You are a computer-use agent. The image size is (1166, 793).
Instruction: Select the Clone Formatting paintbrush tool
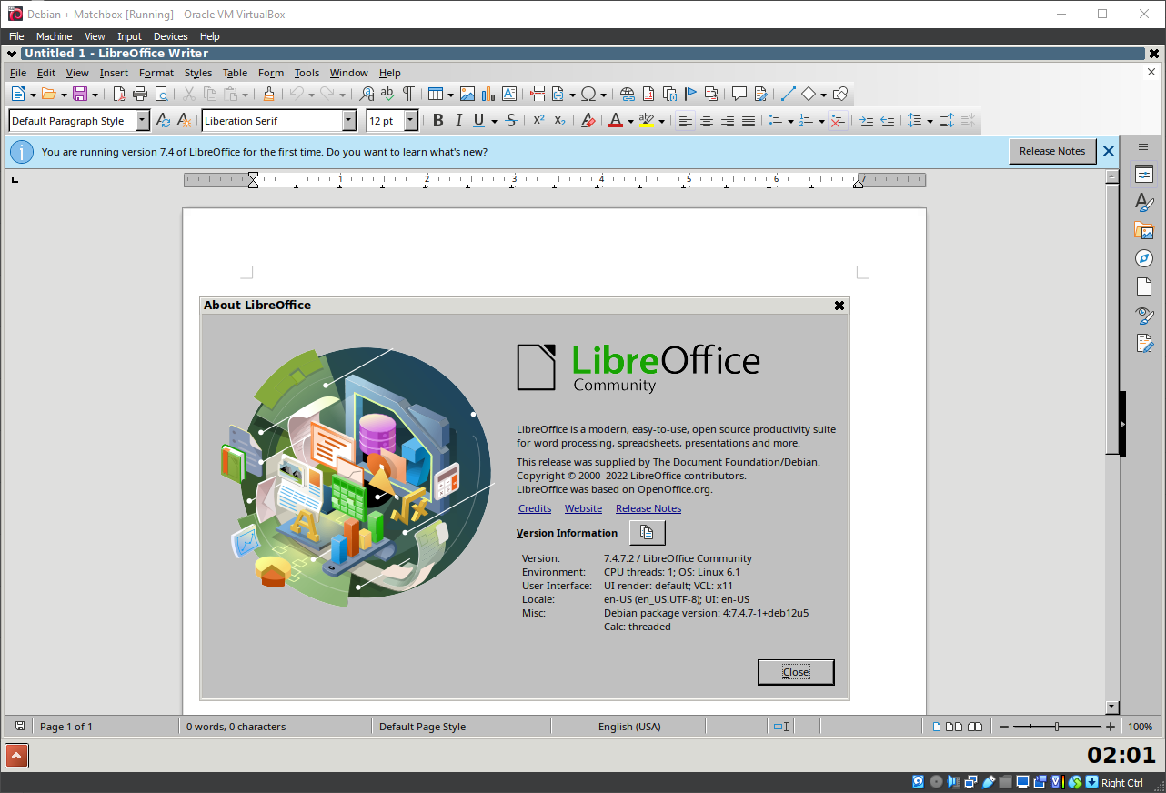click(268, 94)
